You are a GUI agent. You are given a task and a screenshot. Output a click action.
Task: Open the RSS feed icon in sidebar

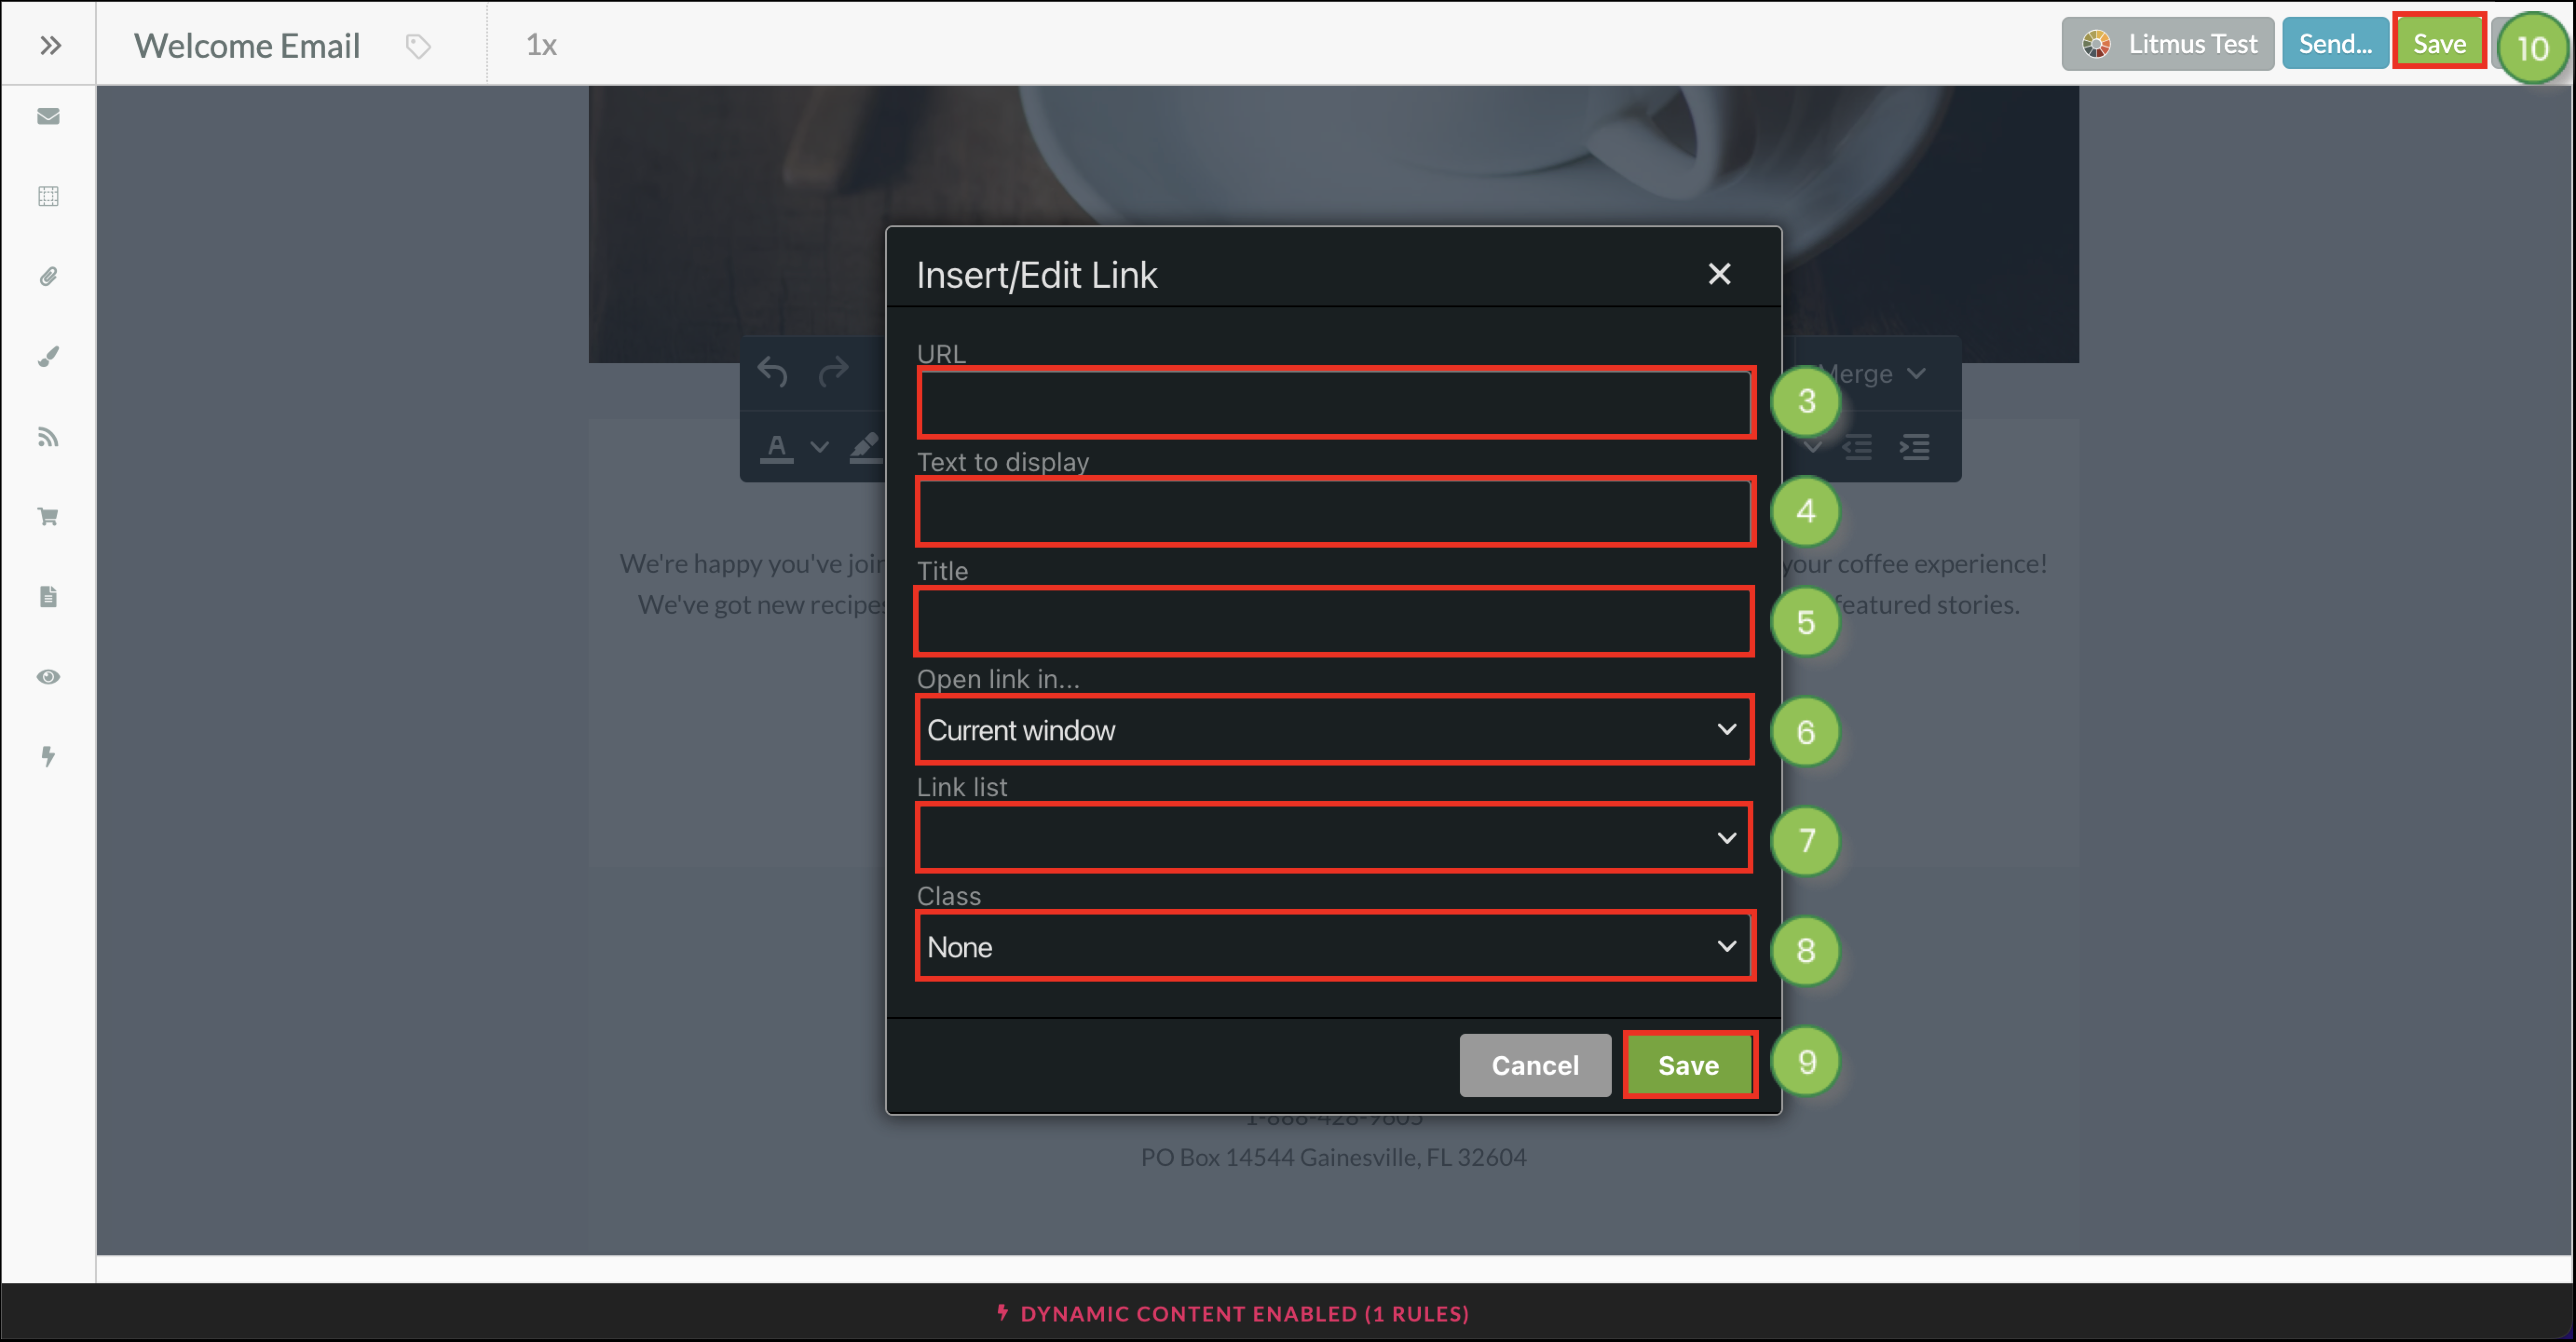48,437
